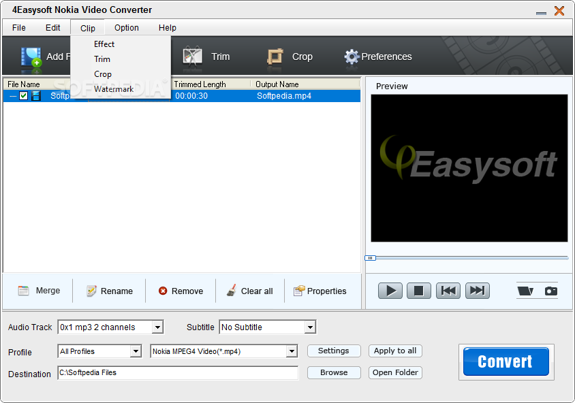Click the Easysoft preview video area
The width and height of the screenshot is (575, 403).
point(469,168)
